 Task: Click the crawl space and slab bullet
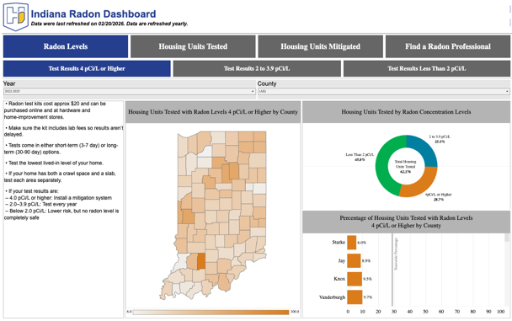pos(60,177)
